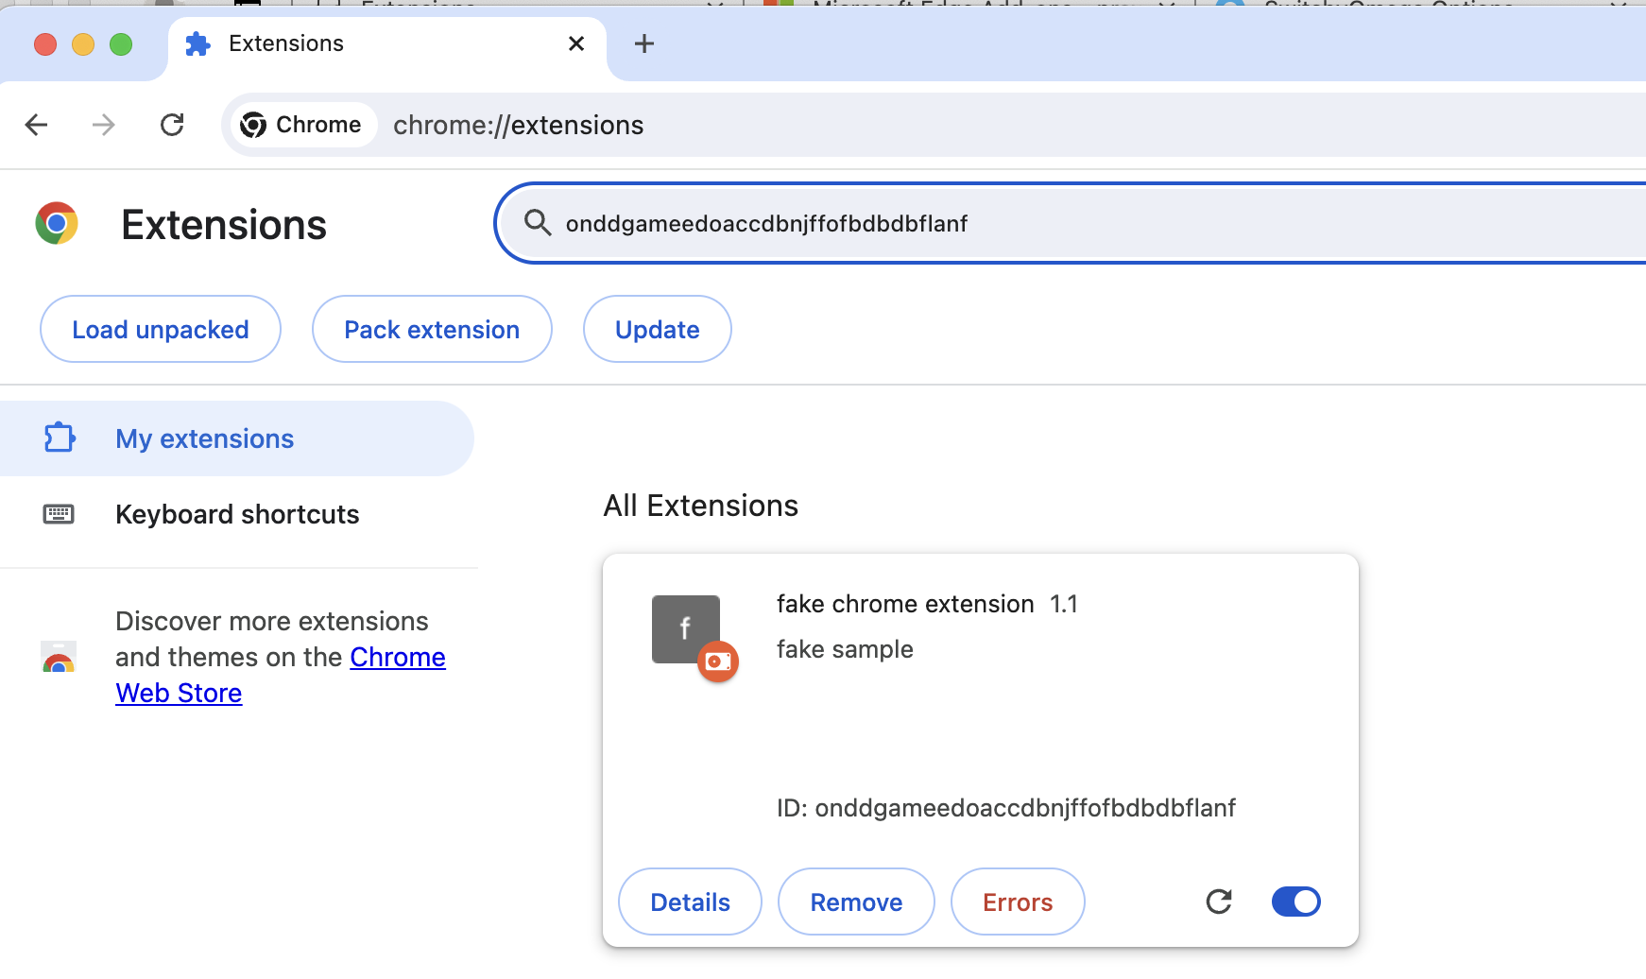
Task: Reload the fake chrome extension
Action: (x=1219, y=902)
